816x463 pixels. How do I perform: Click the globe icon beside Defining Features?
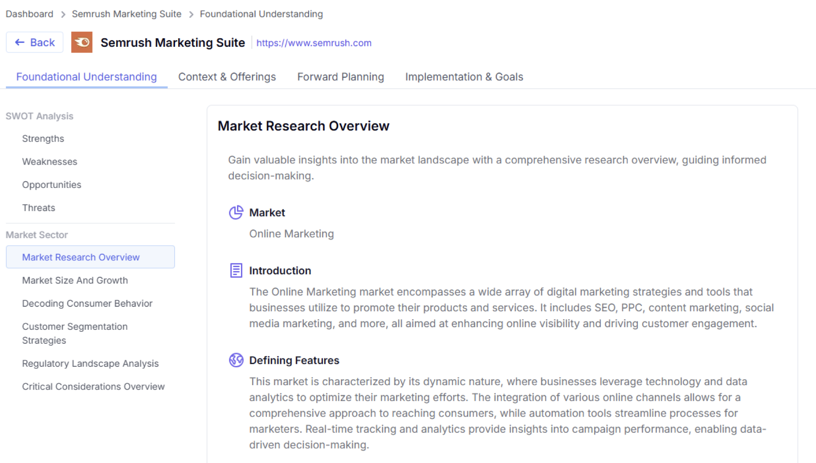point(235,360)
